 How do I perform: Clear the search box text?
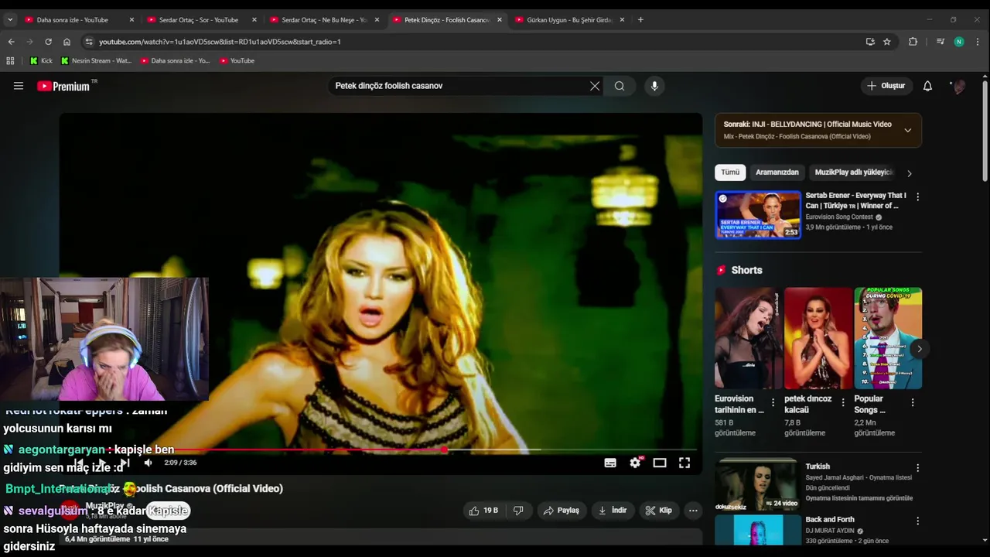pos(595,86)
